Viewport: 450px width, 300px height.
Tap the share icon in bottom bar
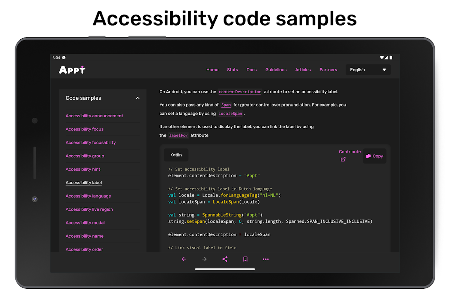(225, 259)
